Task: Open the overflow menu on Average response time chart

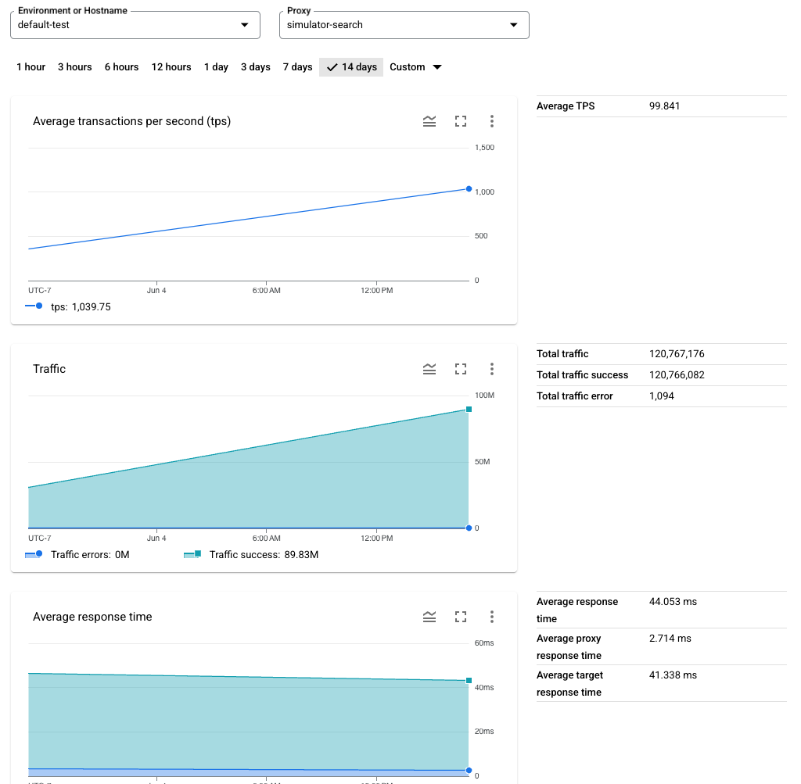Action: point(492,616)
